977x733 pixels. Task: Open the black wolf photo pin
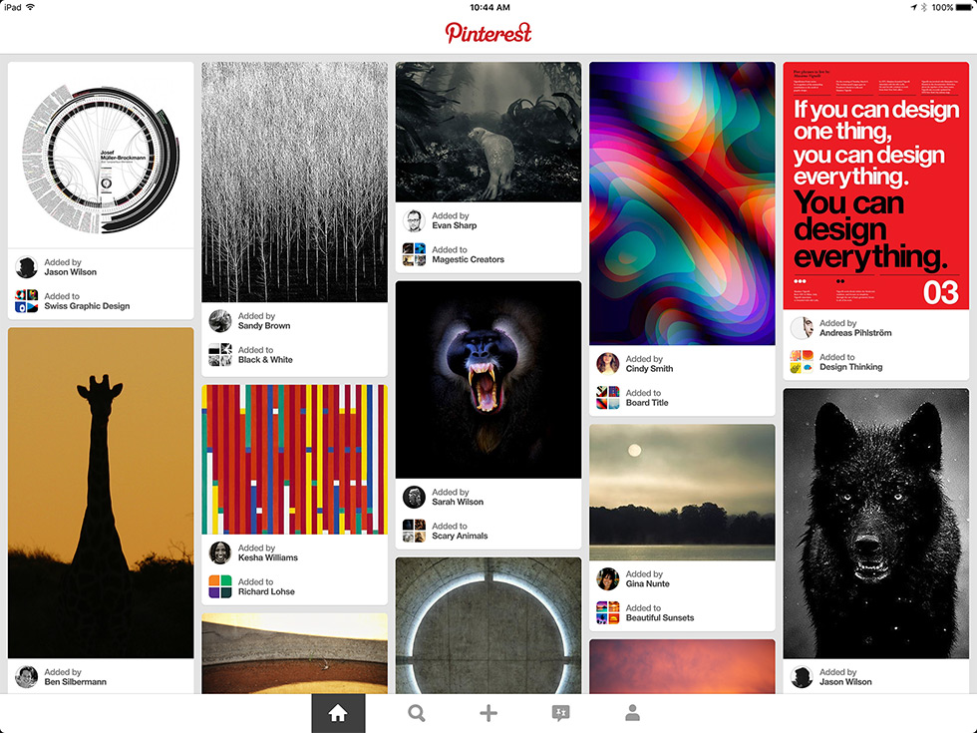click(876, 524)
